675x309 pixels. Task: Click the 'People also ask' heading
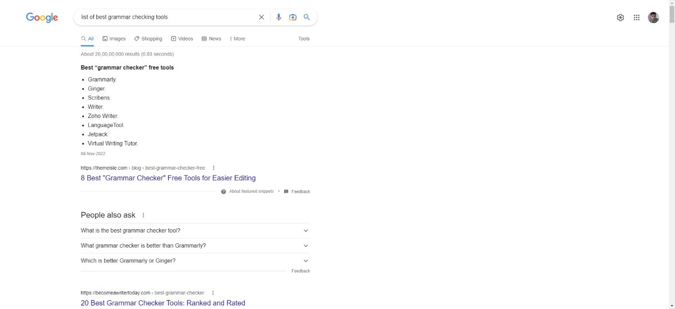click(x=108, y=215)
